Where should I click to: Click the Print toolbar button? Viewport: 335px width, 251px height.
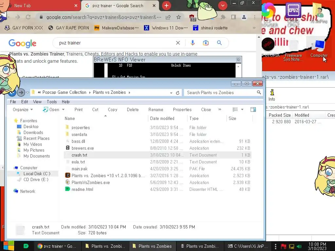tap(79, 109)
